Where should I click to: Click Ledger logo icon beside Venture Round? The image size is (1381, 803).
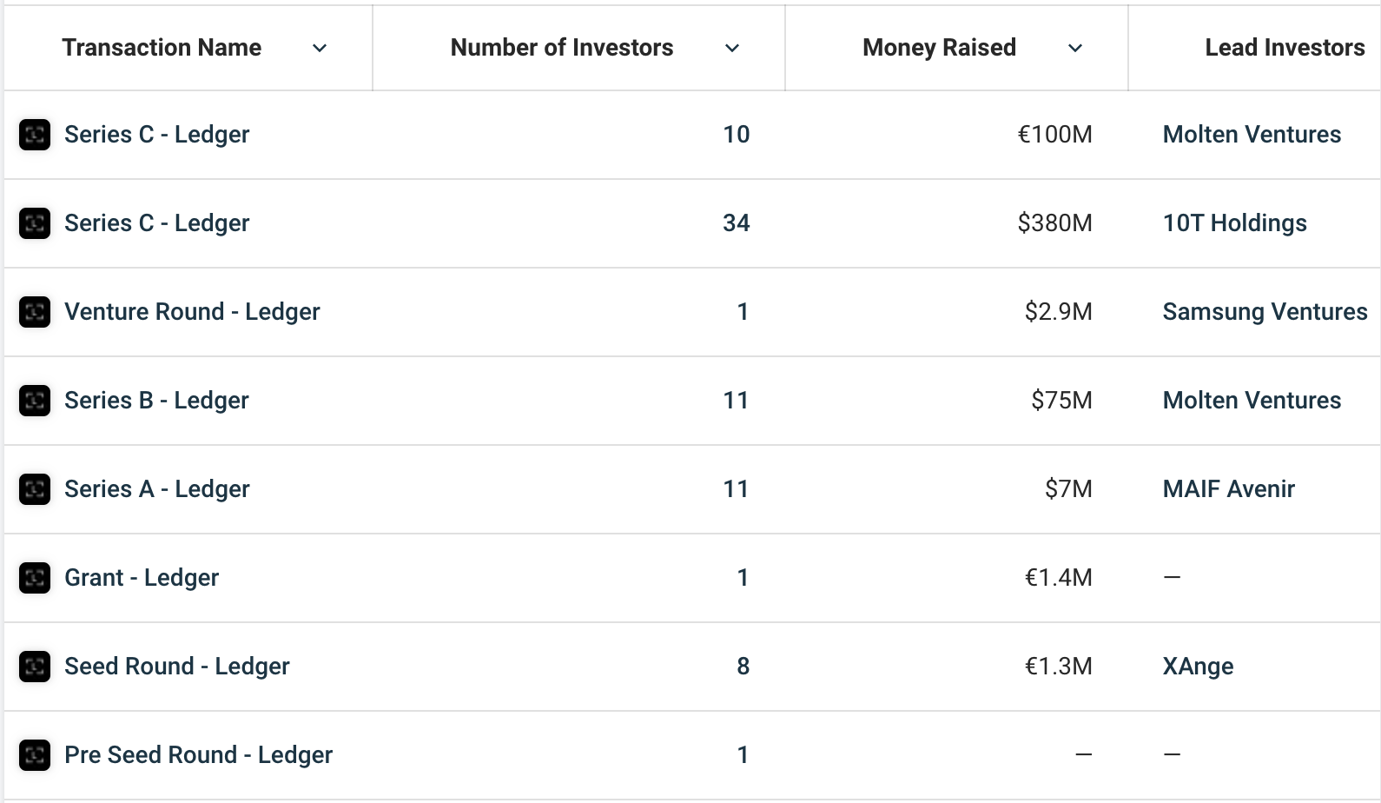click(x=35, y=312)
